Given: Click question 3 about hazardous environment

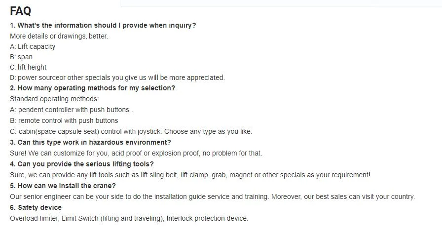Looking at the screenshot, I should pos(90,142).
